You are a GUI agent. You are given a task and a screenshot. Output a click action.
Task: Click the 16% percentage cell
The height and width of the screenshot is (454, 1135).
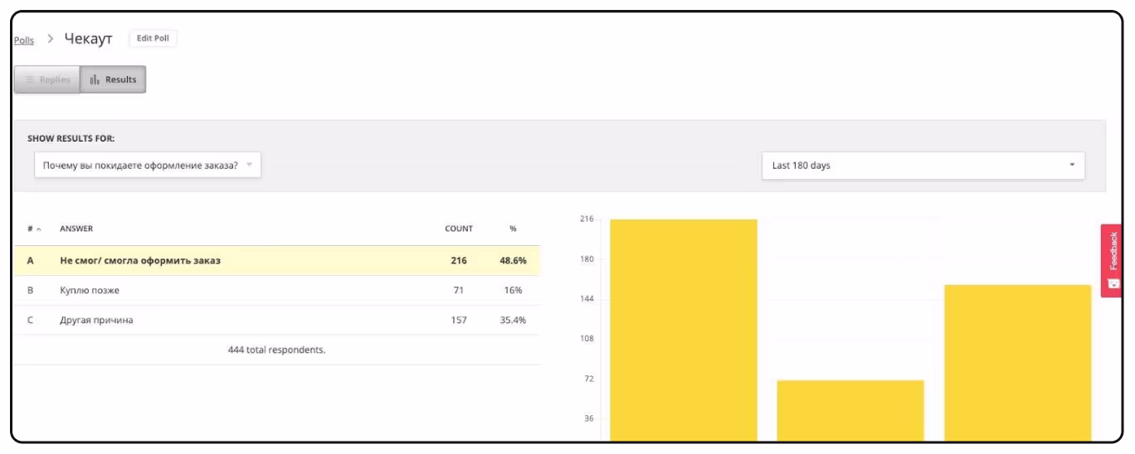(x=513, y=290)
